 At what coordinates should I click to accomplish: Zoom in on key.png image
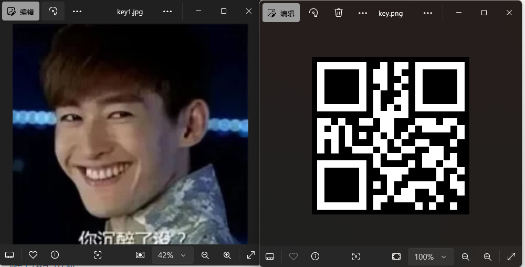click(x=488, y=256)
